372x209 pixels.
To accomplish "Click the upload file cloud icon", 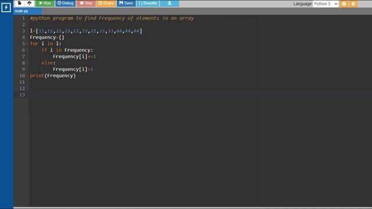I will click(30, 3).
